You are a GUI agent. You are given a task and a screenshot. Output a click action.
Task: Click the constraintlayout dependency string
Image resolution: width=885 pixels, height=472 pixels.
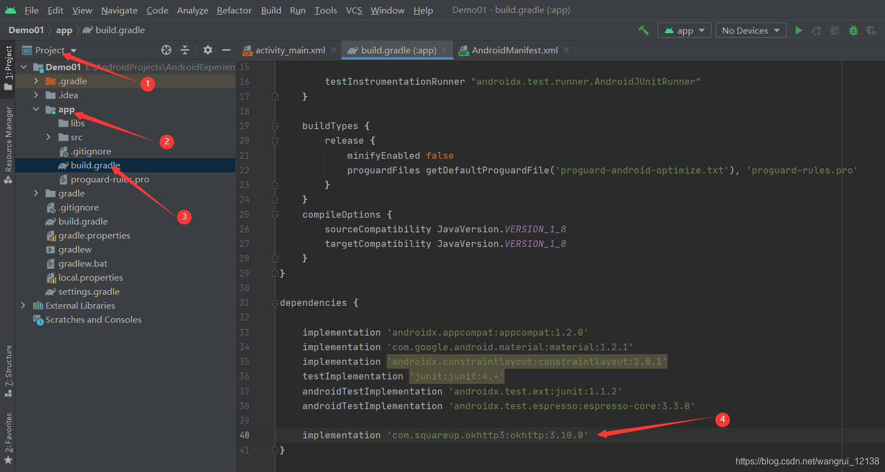tap(527, 361)
